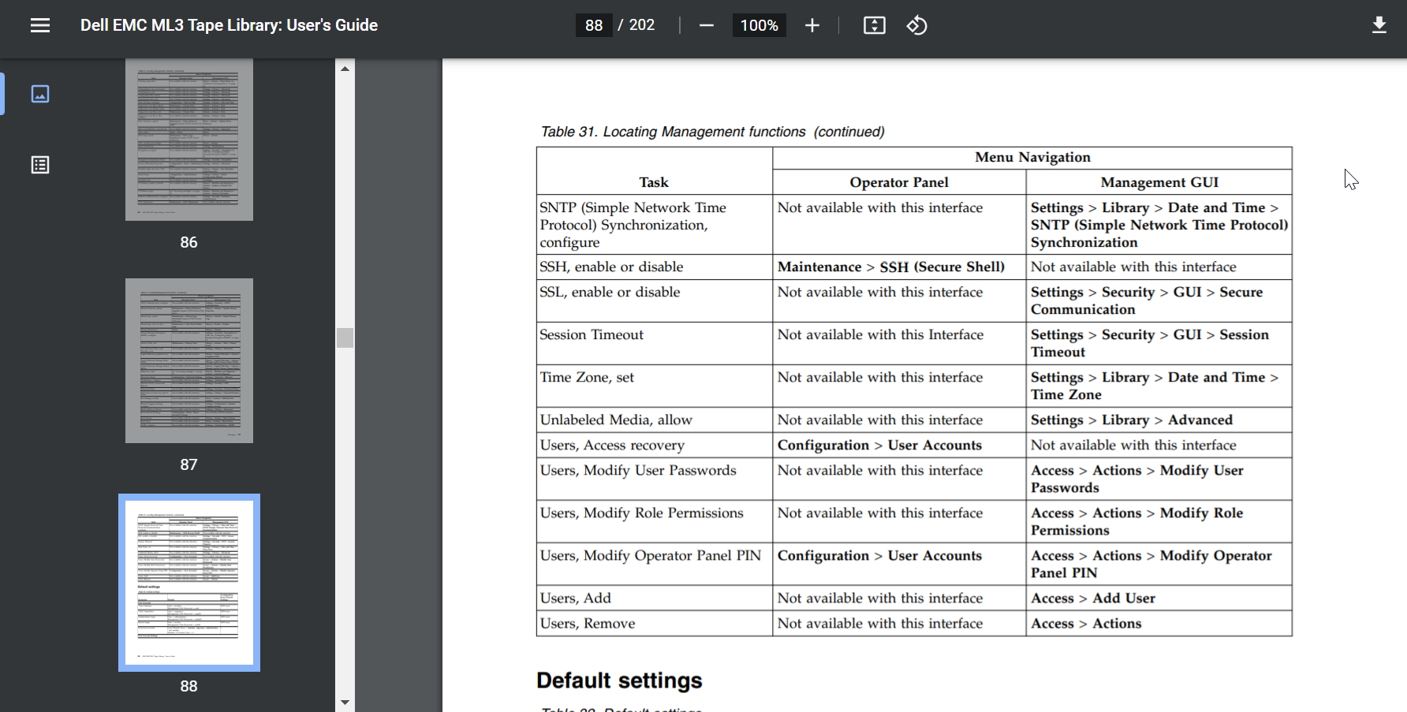Show the page thumbnails view
This screenshot has width=1407, height=712.
pos(40,94)
